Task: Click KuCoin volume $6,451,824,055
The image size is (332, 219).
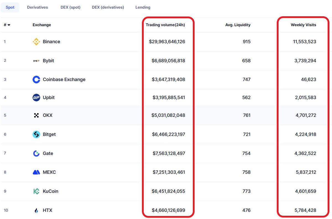Action: pyautogui.click(x=168, y=191)
